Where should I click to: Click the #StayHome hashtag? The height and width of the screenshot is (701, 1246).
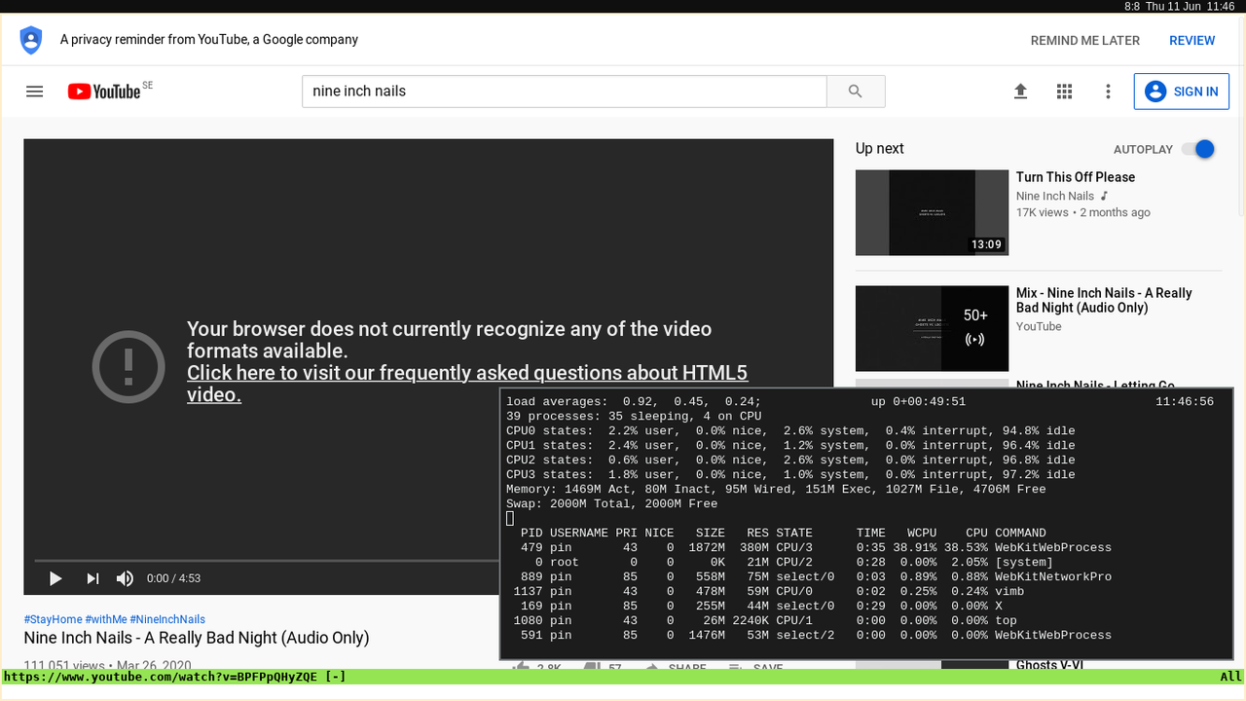[x=53, y=619]
